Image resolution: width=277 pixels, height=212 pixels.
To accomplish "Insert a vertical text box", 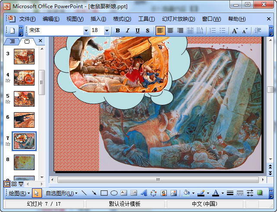I will coord(134,193).
